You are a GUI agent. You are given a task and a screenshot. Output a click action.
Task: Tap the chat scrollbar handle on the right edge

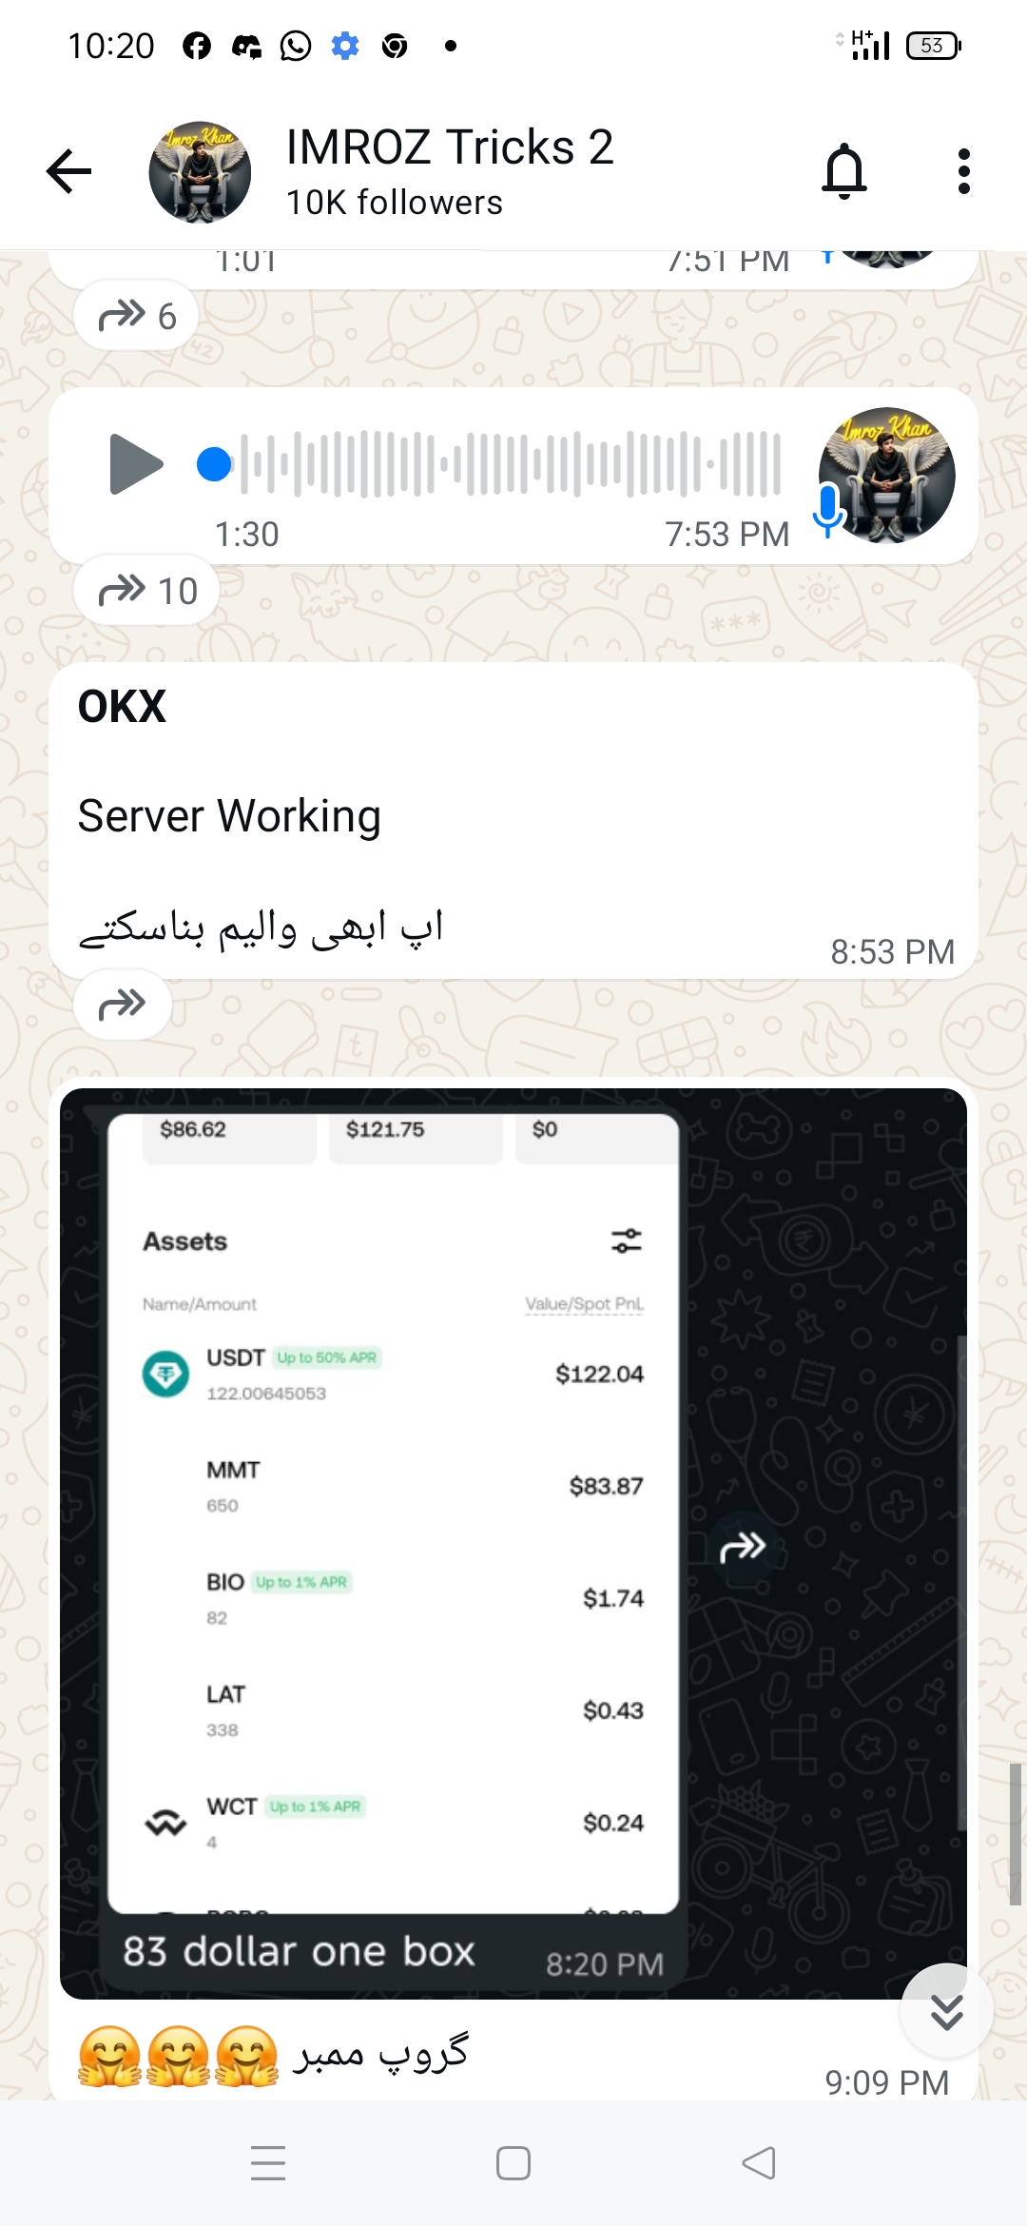pos(1016,1834)
